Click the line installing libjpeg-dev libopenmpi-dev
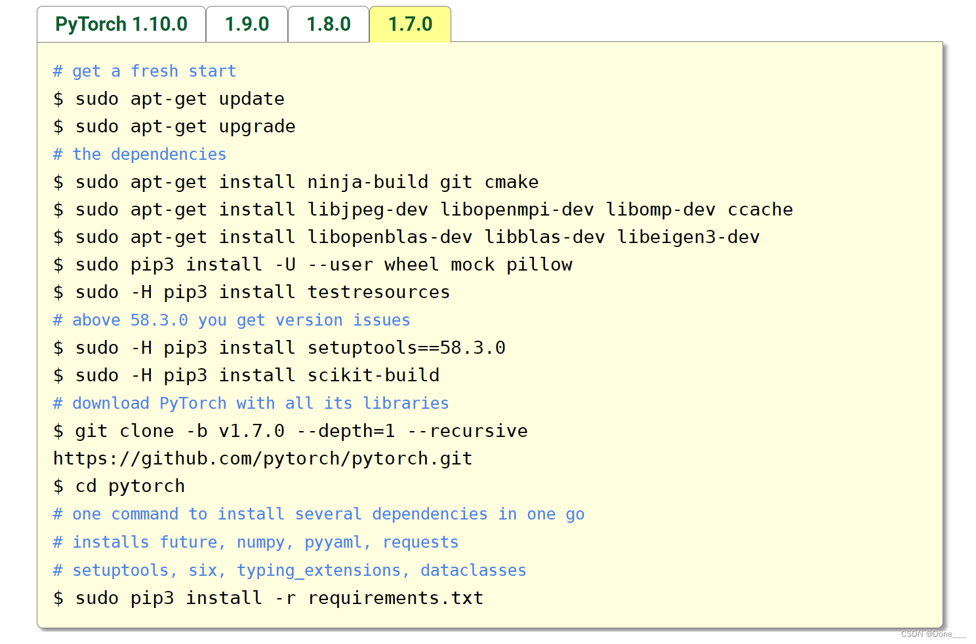The width and height of the screenshot is (976, 644). pyautogui.click(x=423, y=210)
